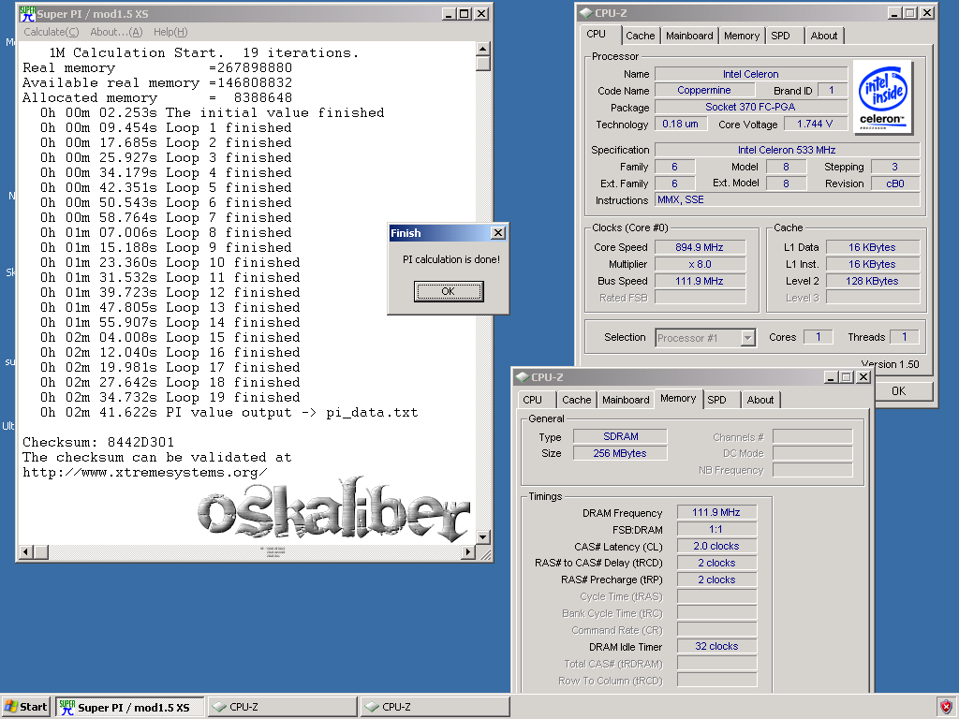The width and height of the screenshot is (959, 719).
Task: Switch to Cache tab in top CPU-Z window
Action: pyautogui.click(x=640, y=36)
